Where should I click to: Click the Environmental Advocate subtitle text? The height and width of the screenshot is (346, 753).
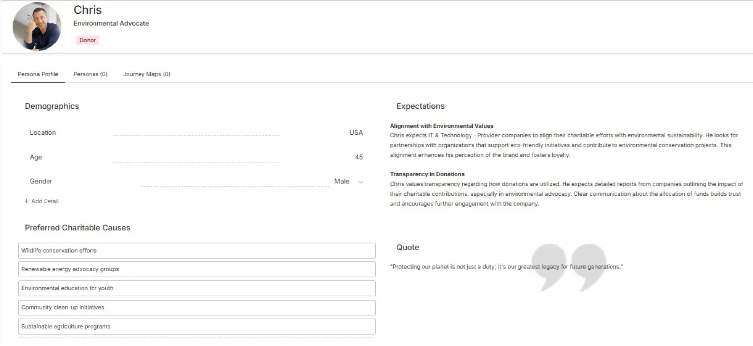tap(111, 23)
